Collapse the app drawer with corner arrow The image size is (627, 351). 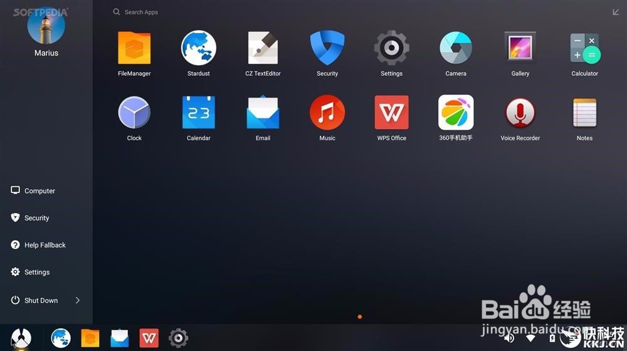click(x=616, y=12)
